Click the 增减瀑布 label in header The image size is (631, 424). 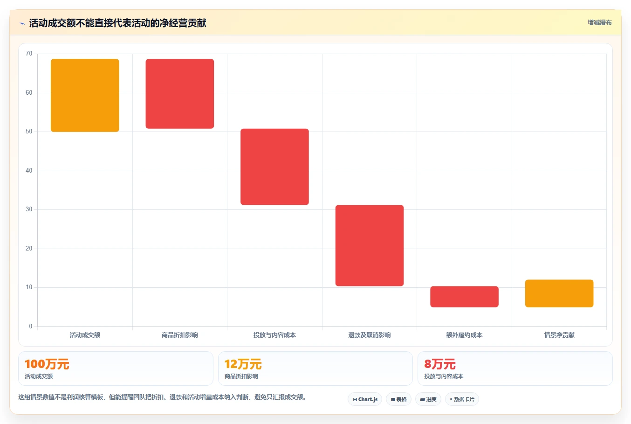(599, 22)
